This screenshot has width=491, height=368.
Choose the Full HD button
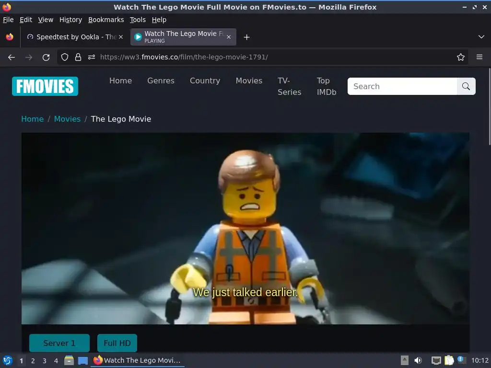[117, 343]
